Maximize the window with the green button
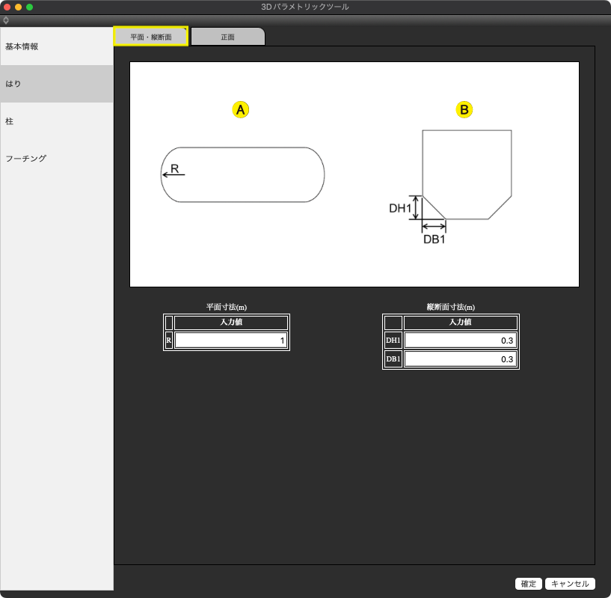Viewport: 611px width, 598px height. click(29, 7)
